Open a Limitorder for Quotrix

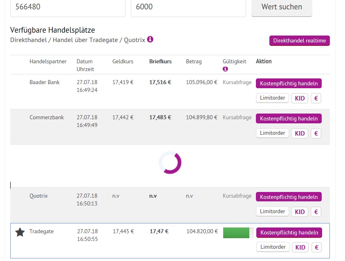coord(272,212)
